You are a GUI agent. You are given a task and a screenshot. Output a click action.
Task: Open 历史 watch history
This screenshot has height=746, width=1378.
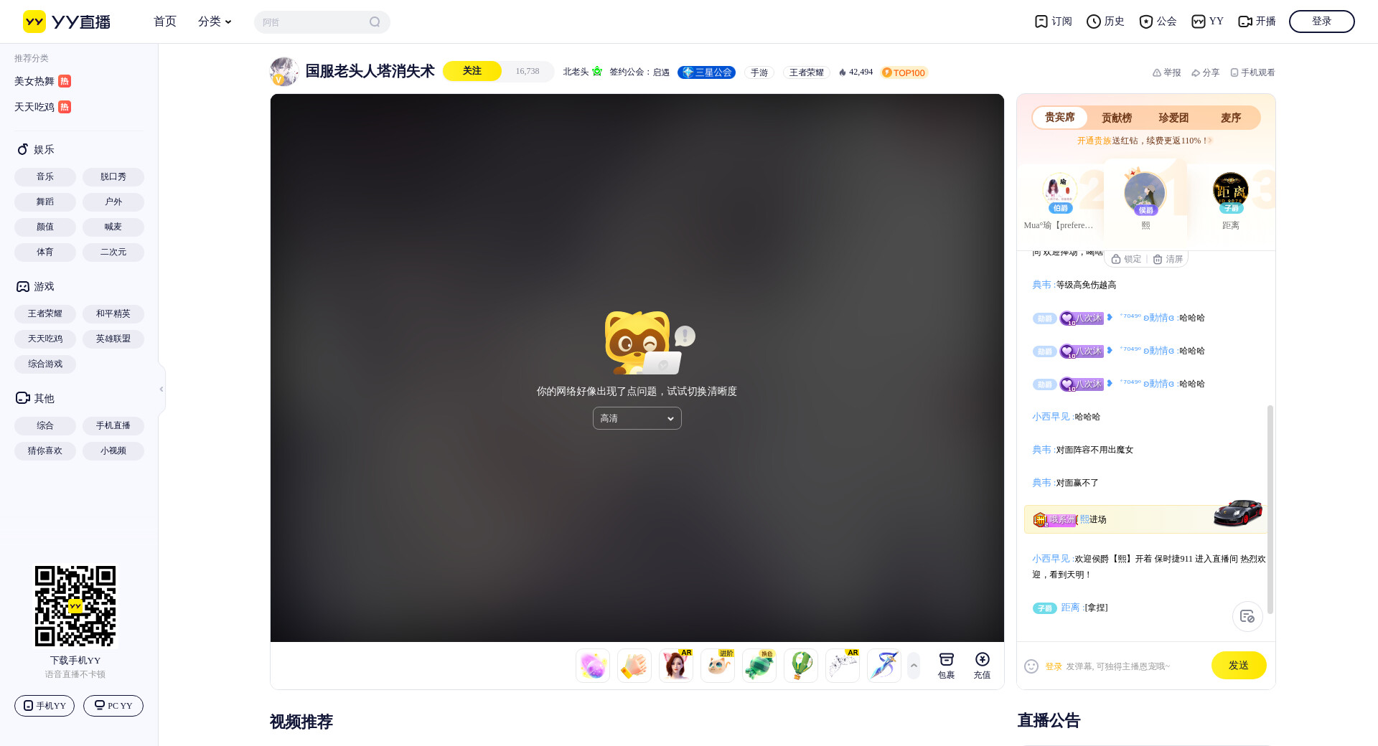(x=1105, y=22)
